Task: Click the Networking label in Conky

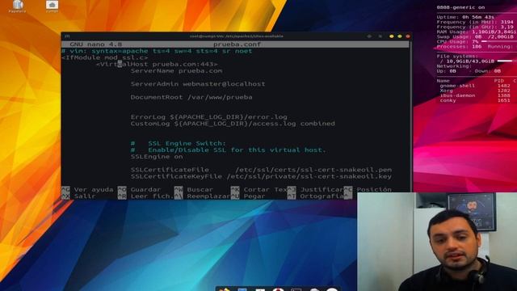Action: tap(454, 66)
